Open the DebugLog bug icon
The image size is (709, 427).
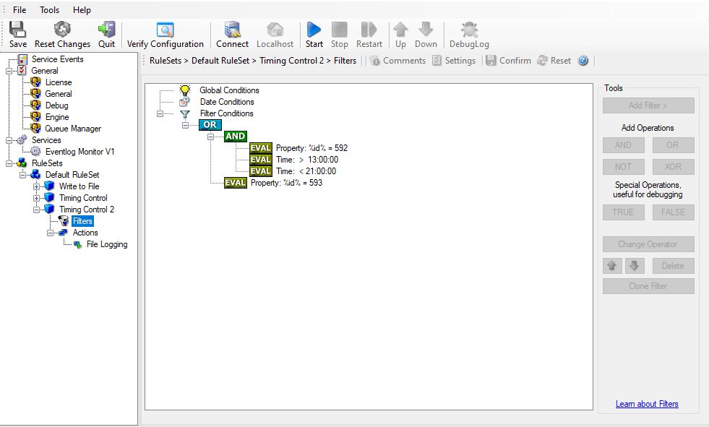click(469, 30)
